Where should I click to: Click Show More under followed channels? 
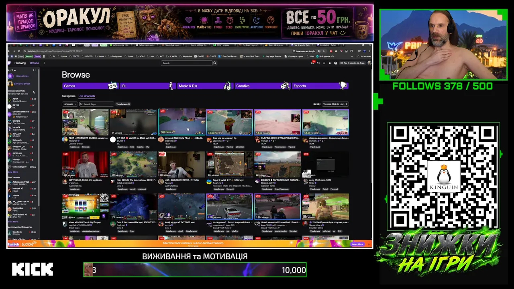coord(13,172)
